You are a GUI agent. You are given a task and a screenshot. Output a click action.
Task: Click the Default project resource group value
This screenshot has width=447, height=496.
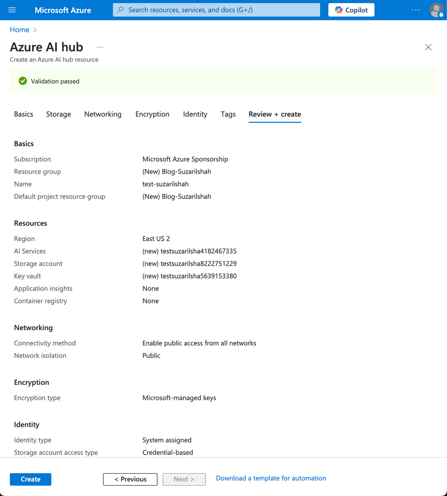click(x=177, y=197)
